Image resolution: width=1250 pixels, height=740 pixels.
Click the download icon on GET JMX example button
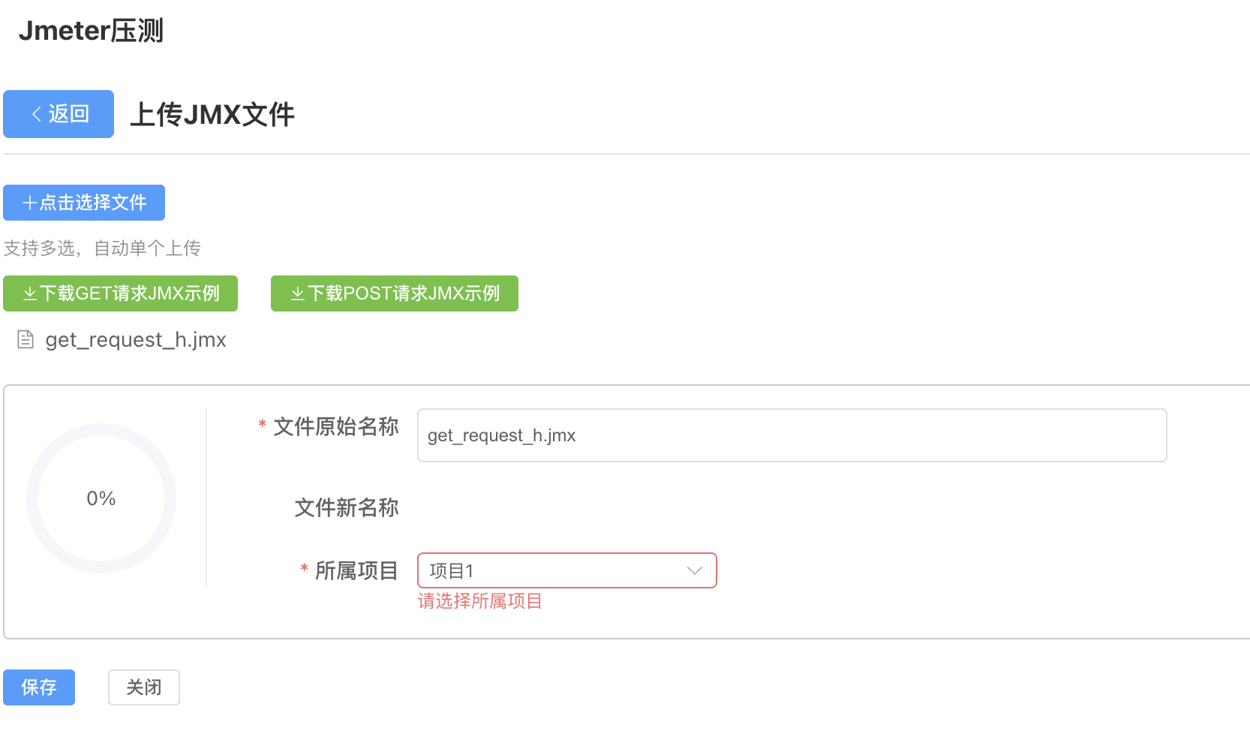pyautogui.click(x=30, y=293)
